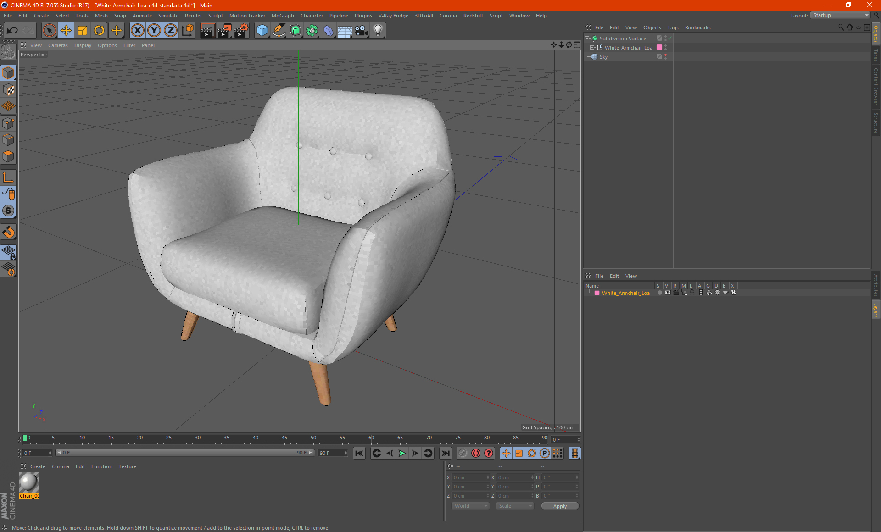
Task: Switch to the Takes side tab
Action: click(x=876, y=55)
